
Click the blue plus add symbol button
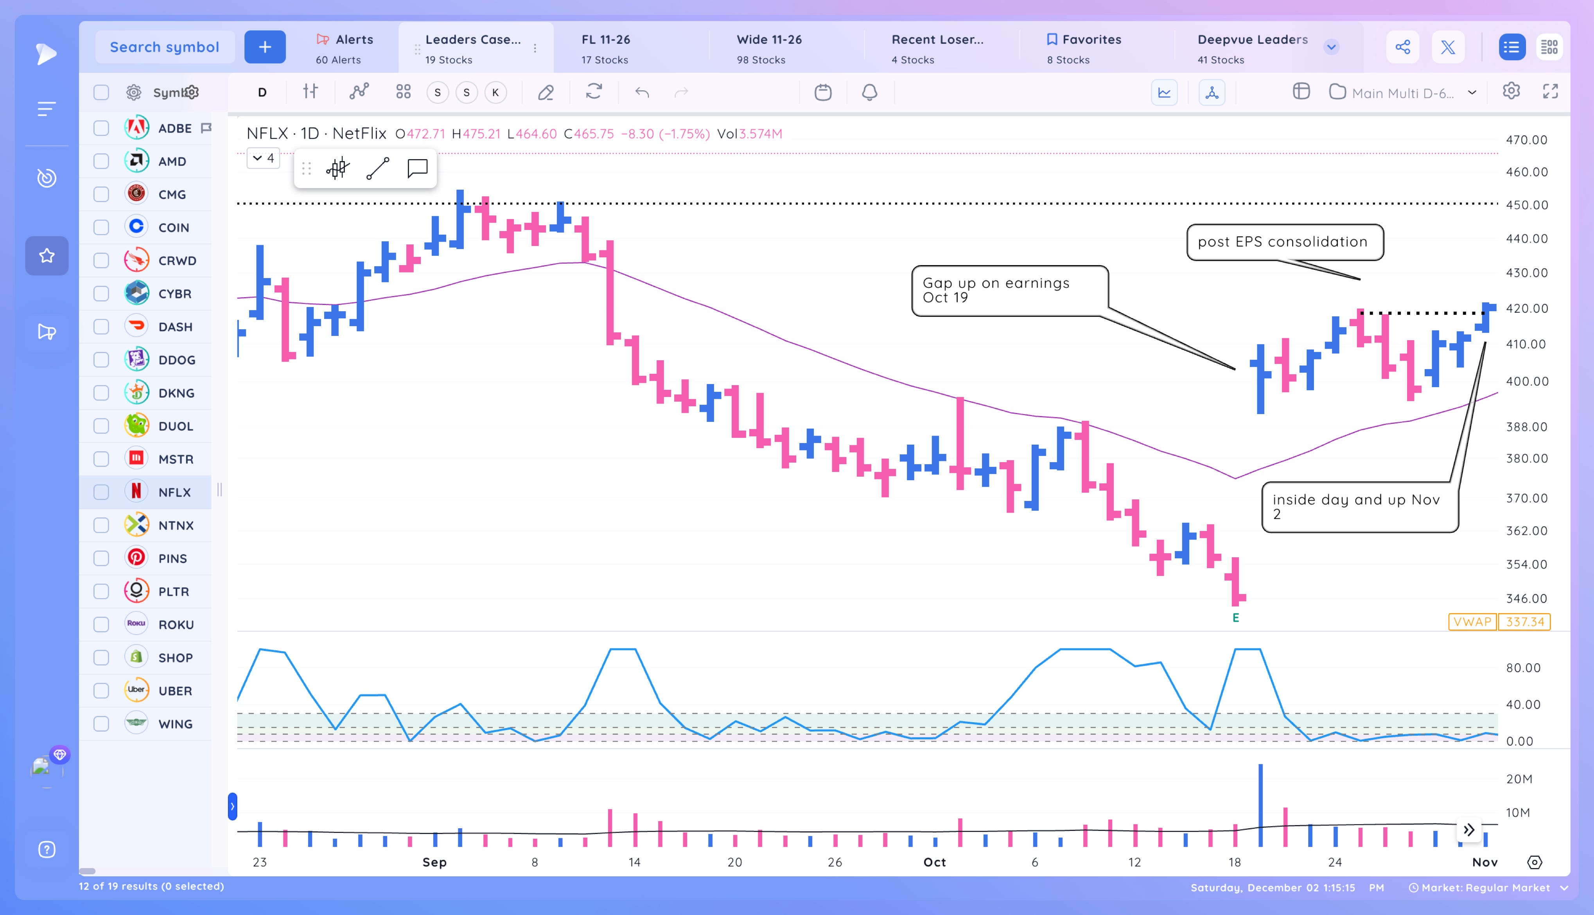click(x=264, y=47)
